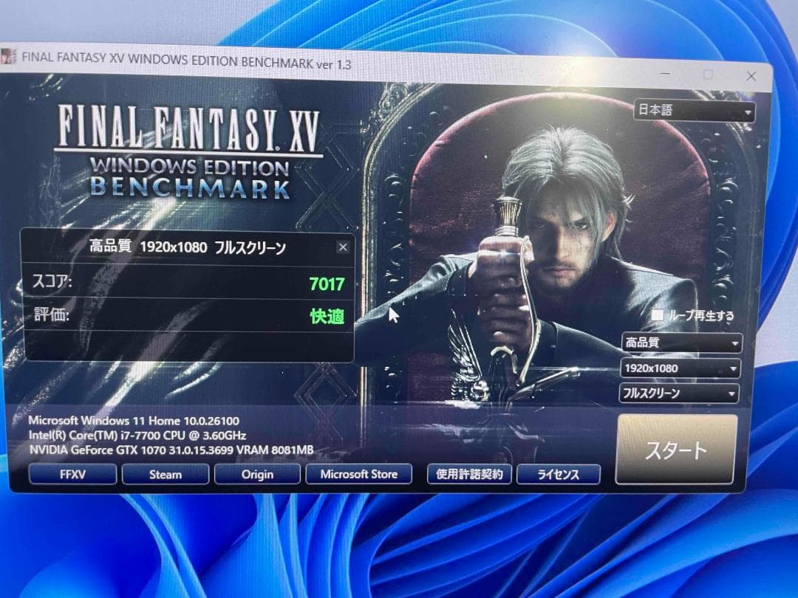
Task: Click the Final Fantasy XV logo
Action: [188, 151]
